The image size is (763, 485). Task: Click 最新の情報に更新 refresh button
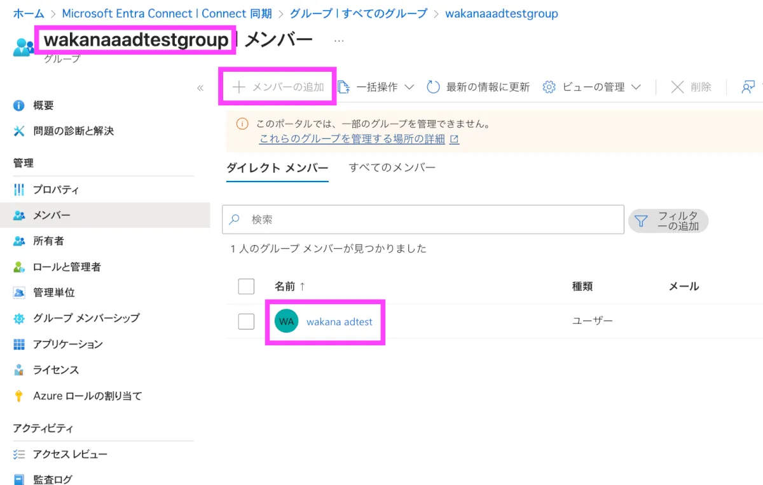tap(478, 87)
